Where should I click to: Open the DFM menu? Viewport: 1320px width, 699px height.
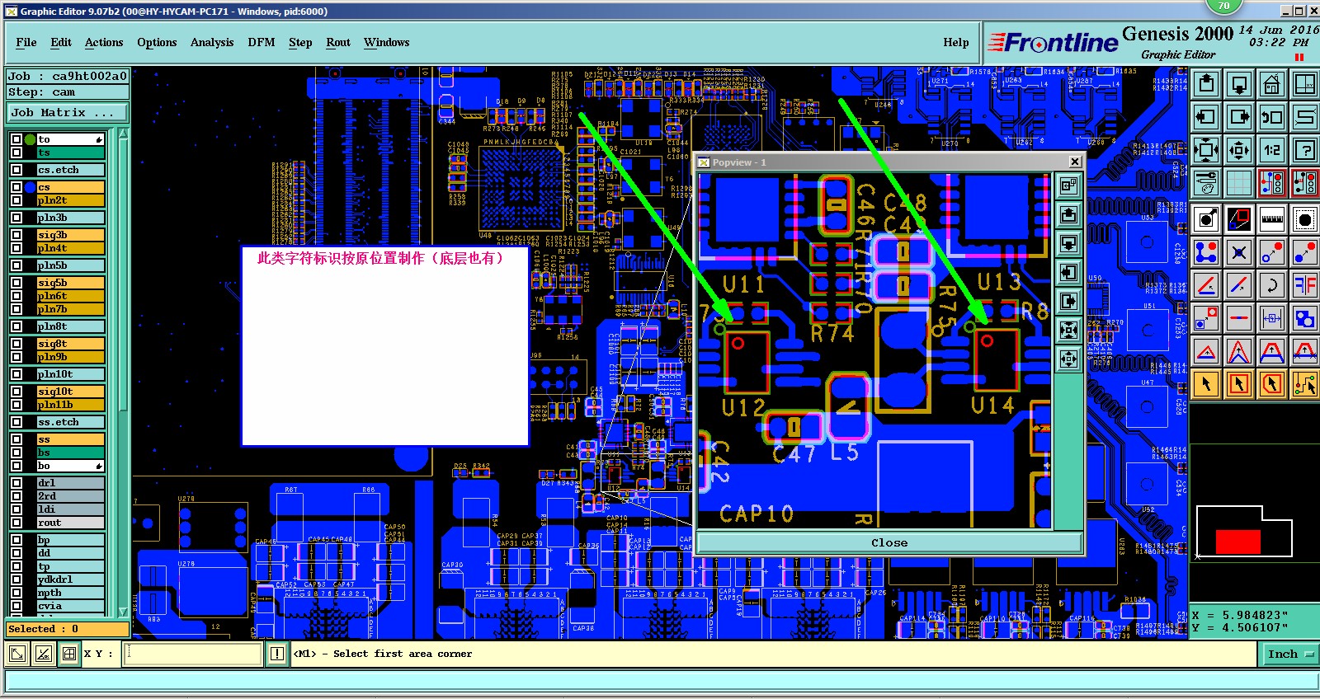pyautogui.click(x=262, y=43)
